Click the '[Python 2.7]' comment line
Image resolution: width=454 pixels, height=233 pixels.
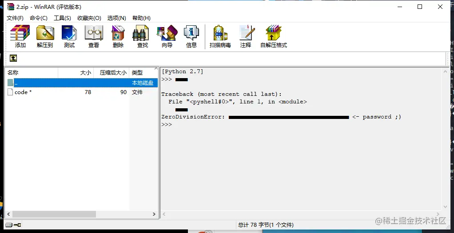click(x=183, y=71)
